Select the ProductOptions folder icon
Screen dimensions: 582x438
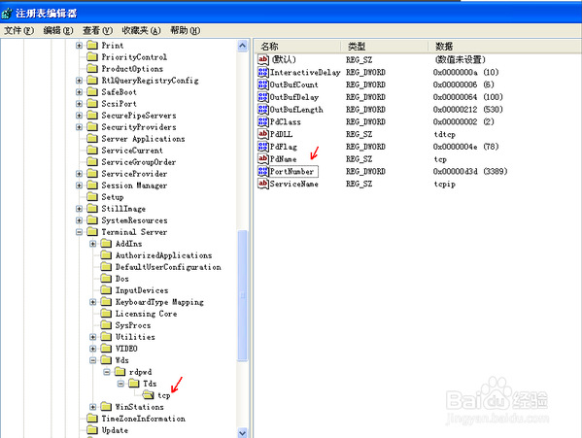click(x=92, y=69)
